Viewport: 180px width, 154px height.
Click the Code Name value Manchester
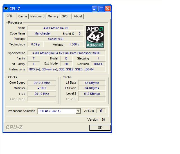42,33
